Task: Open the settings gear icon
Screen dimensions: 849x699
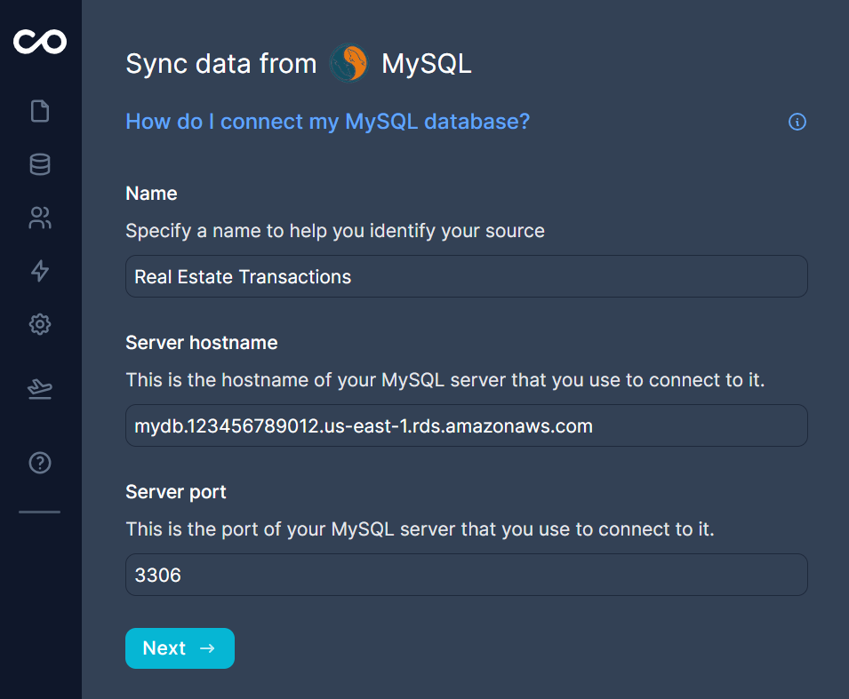Action: (40, 324)
